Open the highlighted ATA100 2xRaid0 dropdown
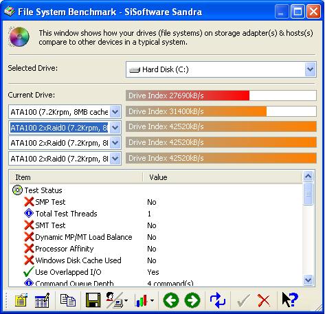 coord(115,128)
